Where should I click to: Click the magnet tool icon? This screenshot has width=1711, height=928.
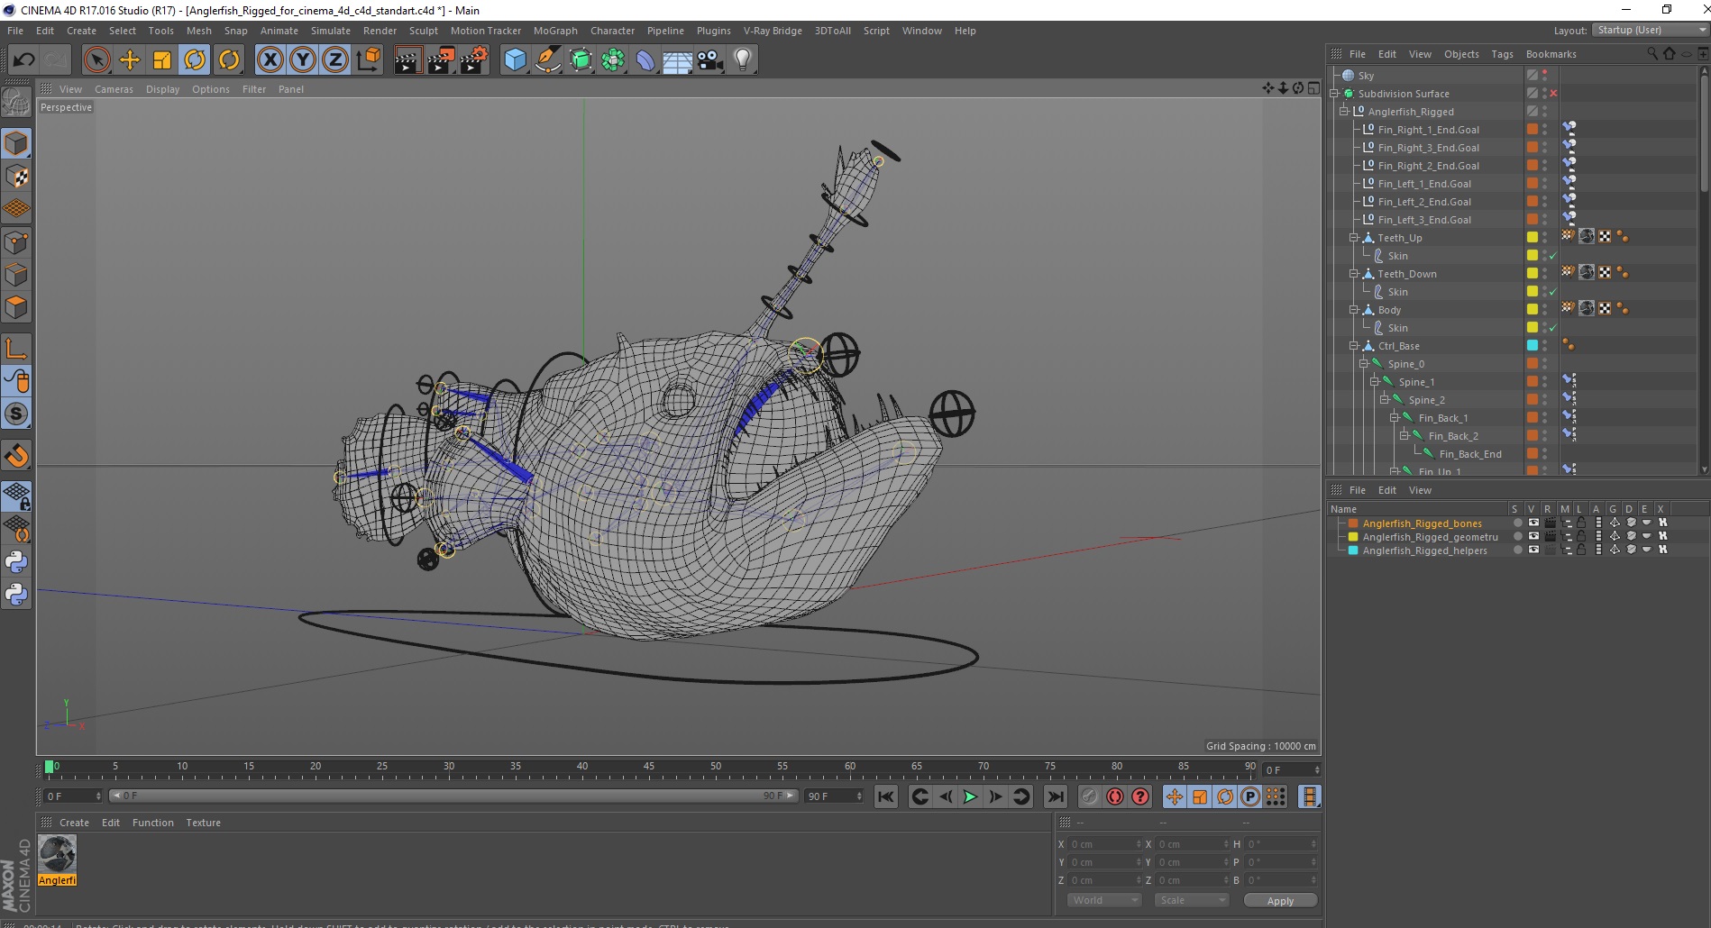(x=16, y=456)
